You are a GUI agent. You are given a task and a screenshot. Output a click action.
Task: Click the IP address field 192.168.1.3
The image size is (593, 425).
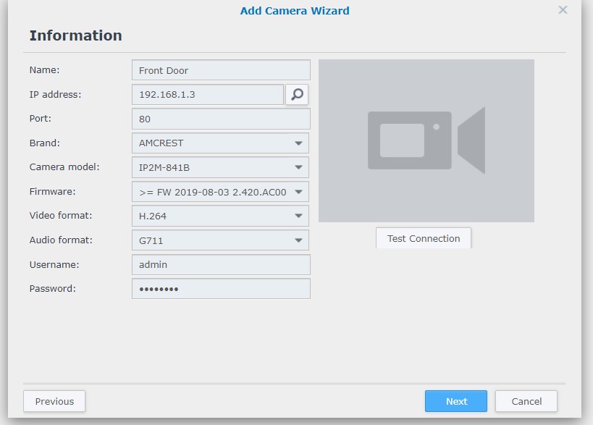click(208, 95)
